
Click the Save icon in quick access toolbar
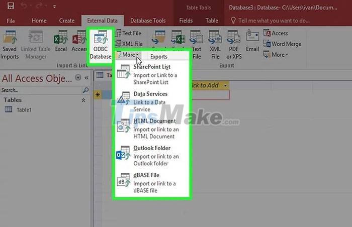click(11, 6)
